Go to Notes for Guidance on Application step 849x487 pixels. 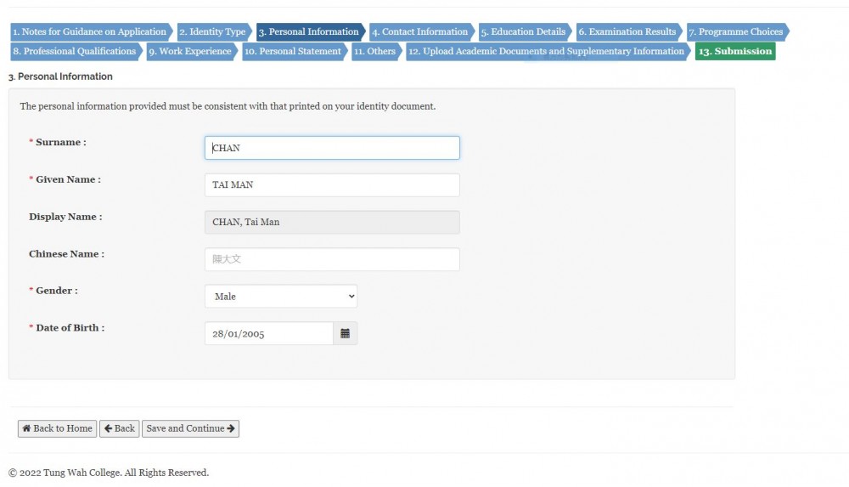click(90, 32)
